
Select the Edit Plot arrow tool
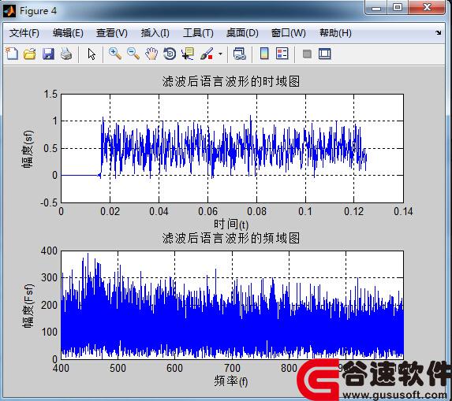pyautogui.click(x=92, y=54)
